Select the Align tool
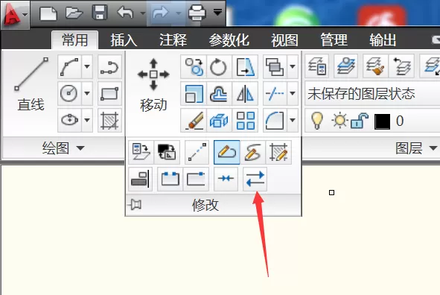 coord(140,179)
